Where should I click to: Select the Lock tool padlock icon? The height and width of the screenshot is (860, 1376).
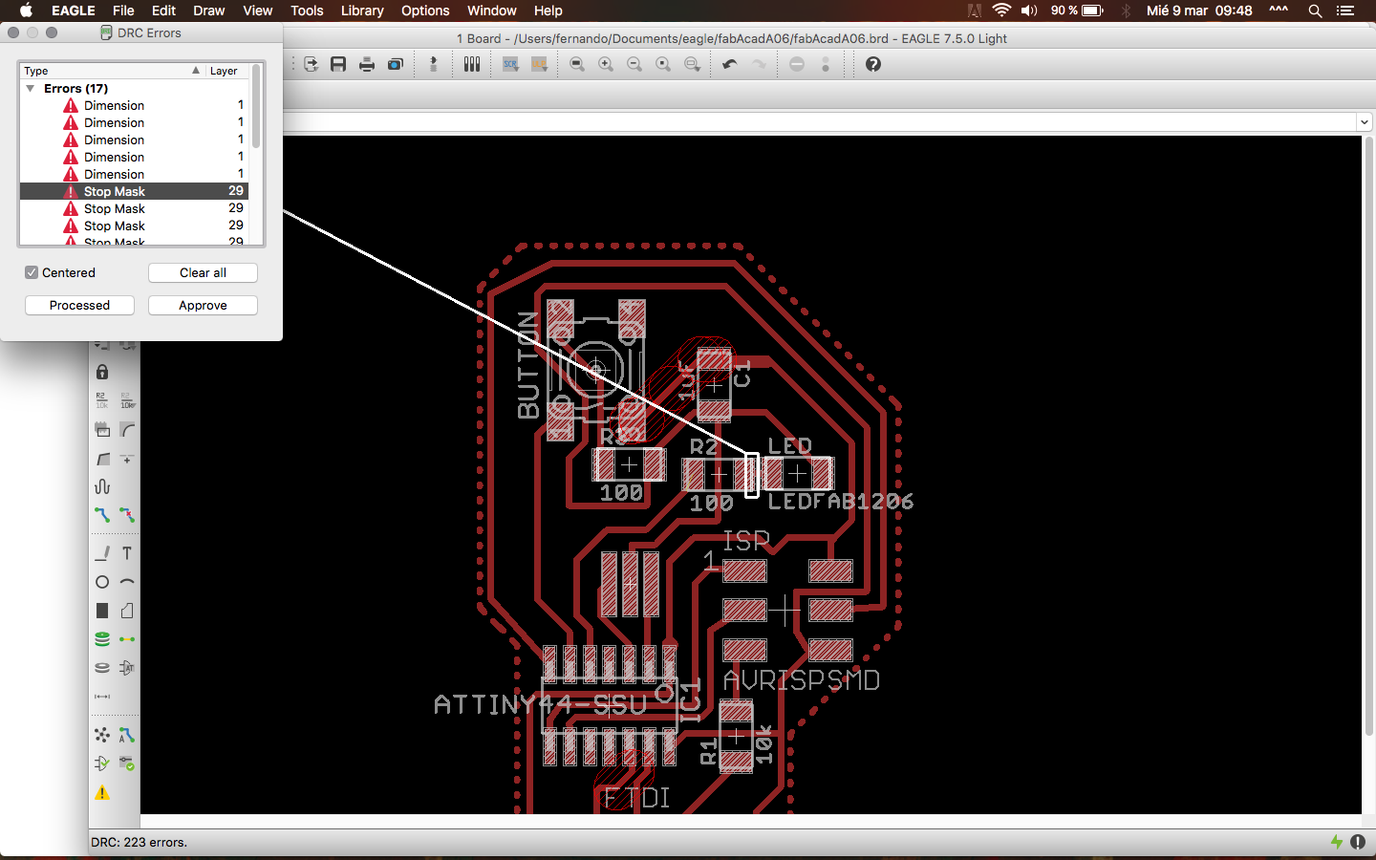point(102,372)
